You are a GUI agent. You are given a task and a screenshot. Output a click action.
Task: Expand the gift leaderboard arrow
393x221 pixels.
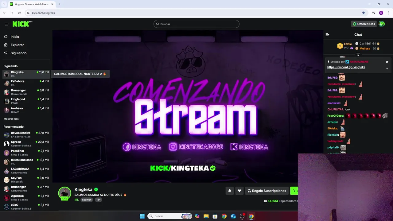358,54
